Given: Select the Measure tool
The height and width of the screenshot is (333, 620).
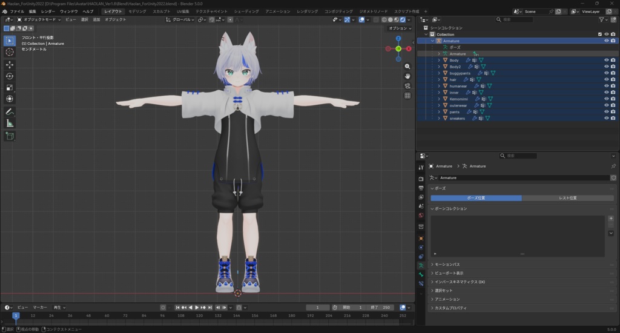Looking at the screenshot, I should pyautogui.click(x=10, y=124).
